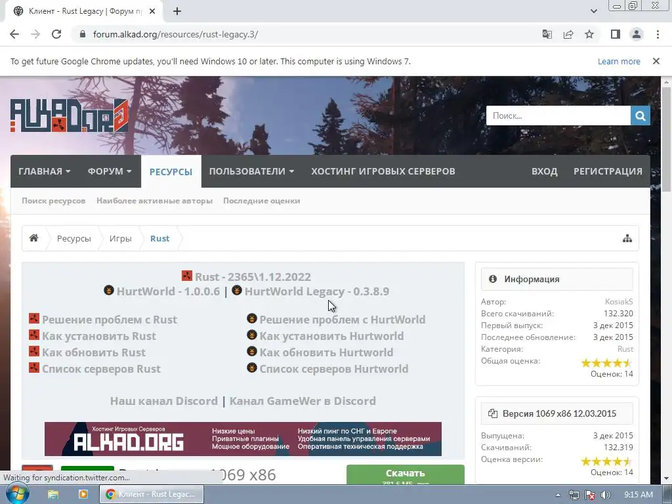
Task: Open Как обновить Rust
Action: tap(94, 352)
